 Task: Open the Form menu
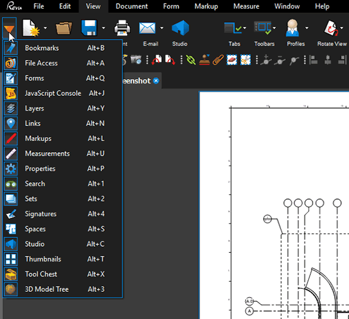171,6
